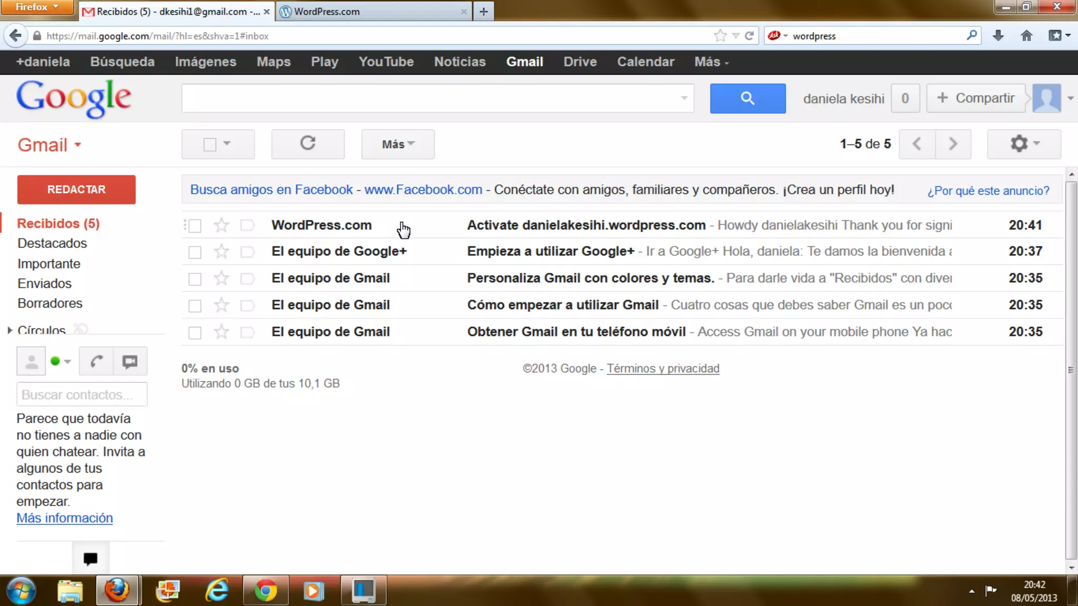Click the browser search magnifier icon
The width and height of the screenshot is (1078, 606).
pos(972,35)
